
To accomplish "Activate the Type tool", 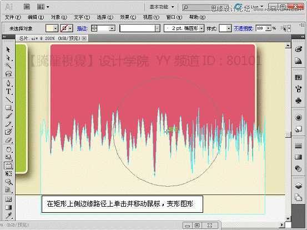I will 8,91.
